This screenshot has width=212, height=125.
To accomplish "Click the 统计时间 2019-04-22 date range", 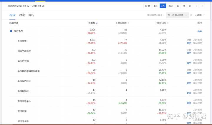I will pos(26,6).
